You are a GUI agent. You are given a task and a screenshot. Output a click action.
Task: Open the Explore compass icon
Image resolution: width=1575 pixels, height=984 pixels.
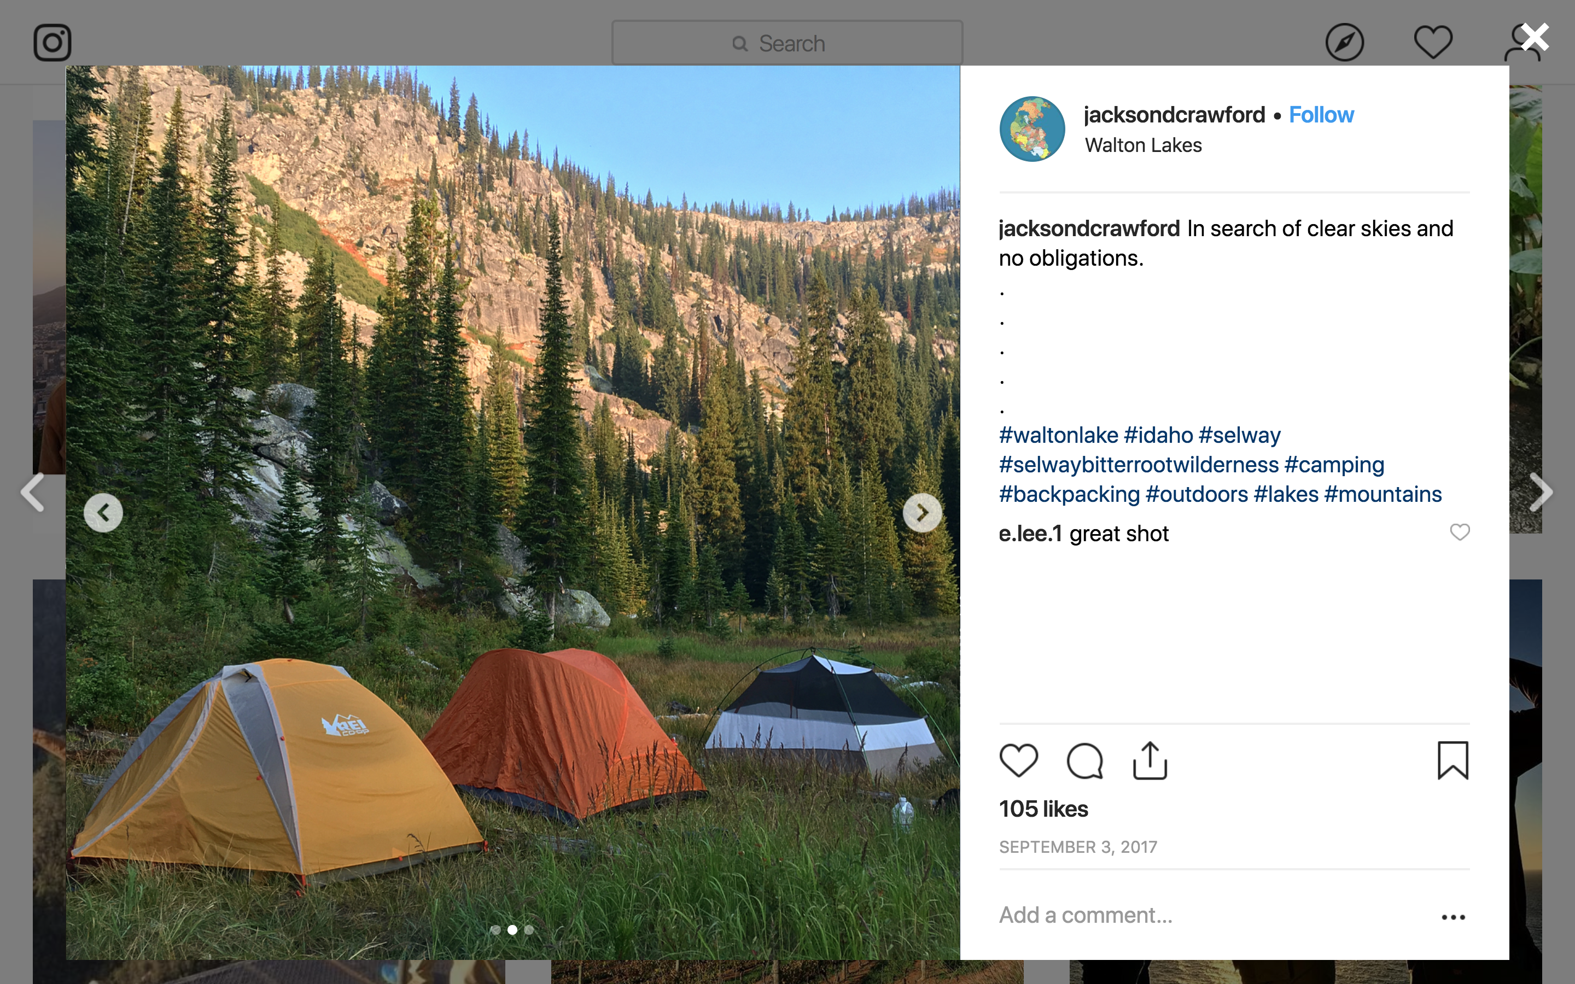[x=1344, y=43]
